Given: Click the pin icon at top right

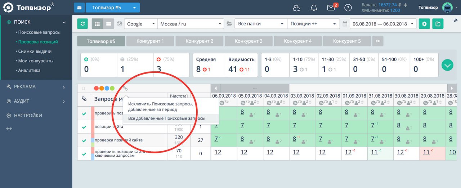Looking at the screenshot, I should pyautogui.click(x=456, y=20).
